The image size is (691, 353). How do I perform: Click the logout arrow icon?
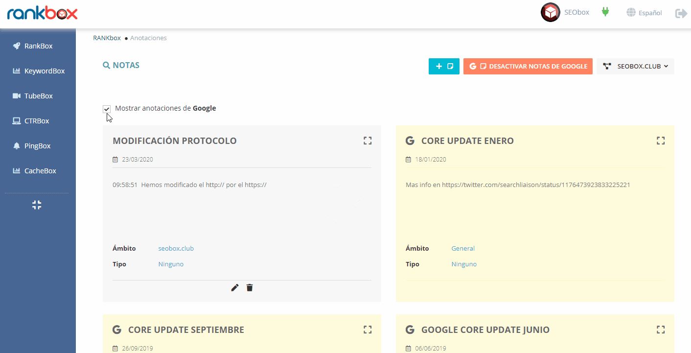pos(681,13)
